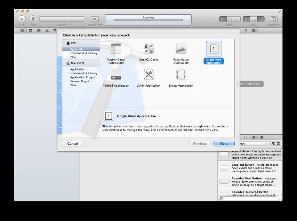Toggle the Breakpoints button
297x221 pixels.
pyautogui.click(x=95, y=19)
